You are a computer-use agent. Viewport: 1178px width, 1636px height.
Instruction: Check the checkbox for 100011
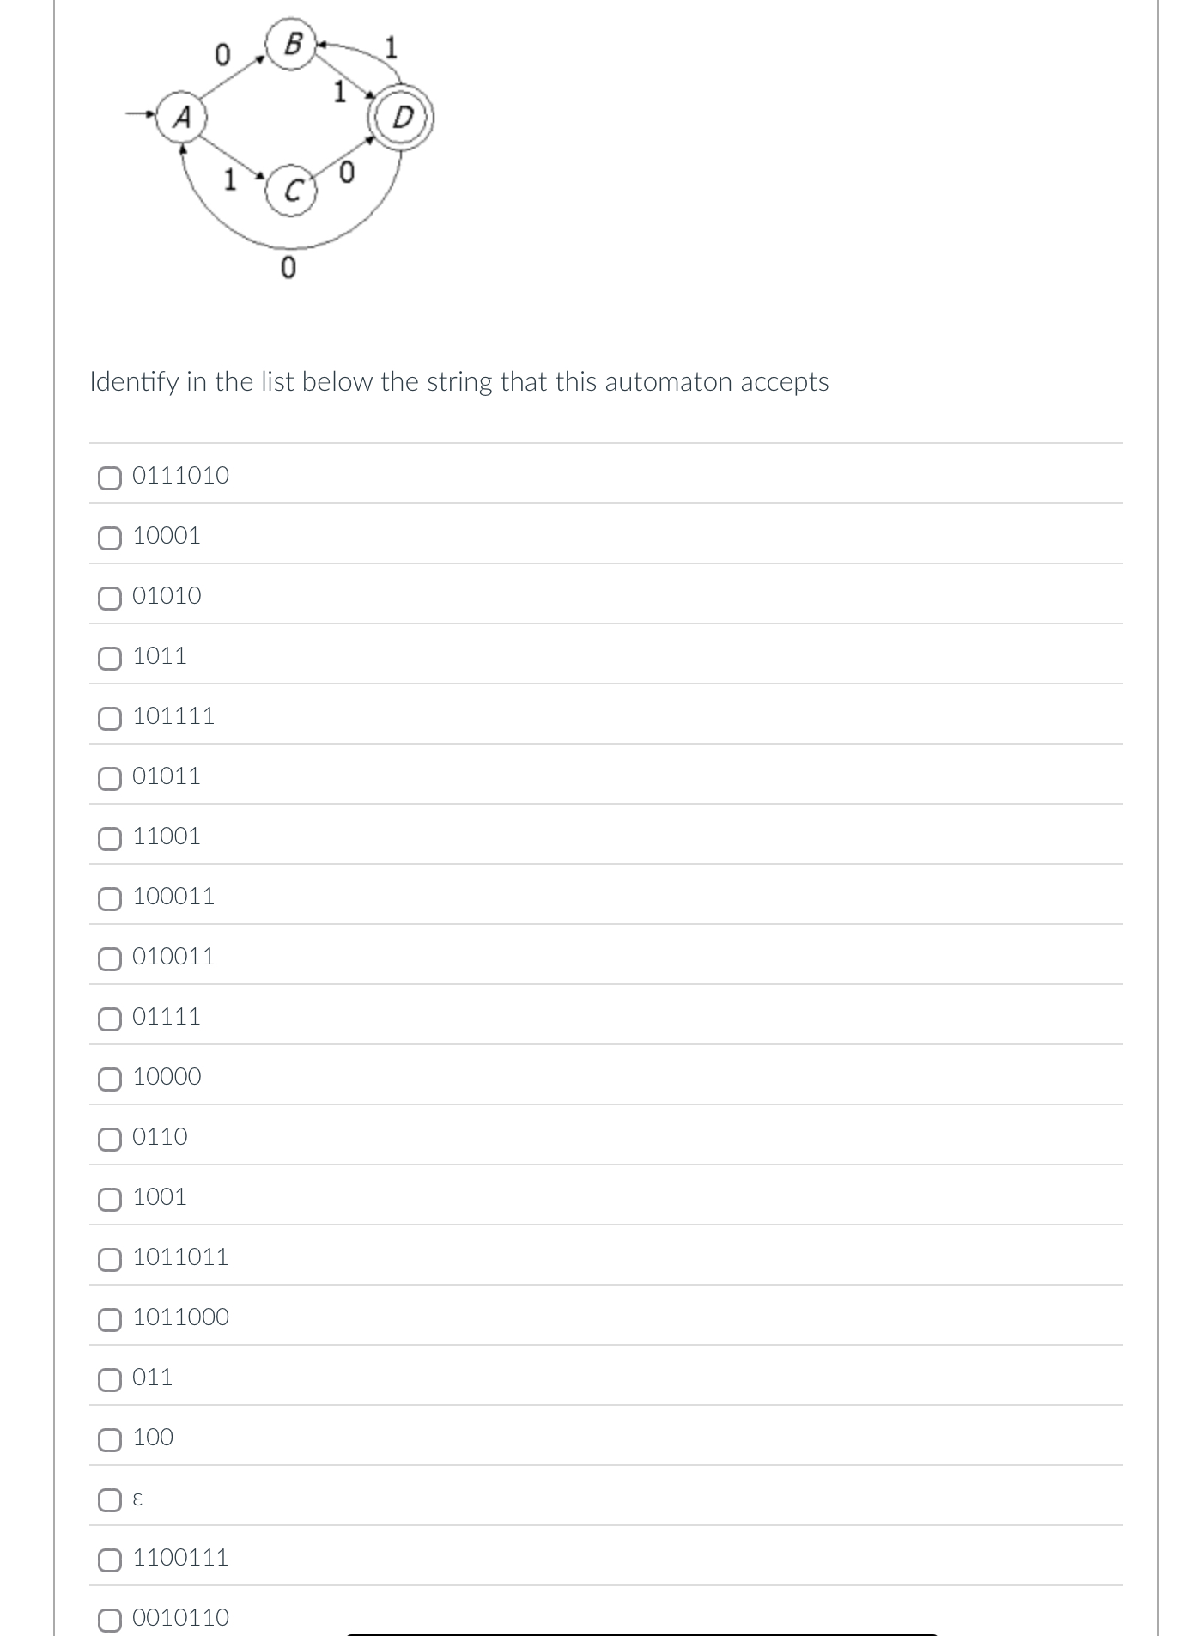[108, 900]
